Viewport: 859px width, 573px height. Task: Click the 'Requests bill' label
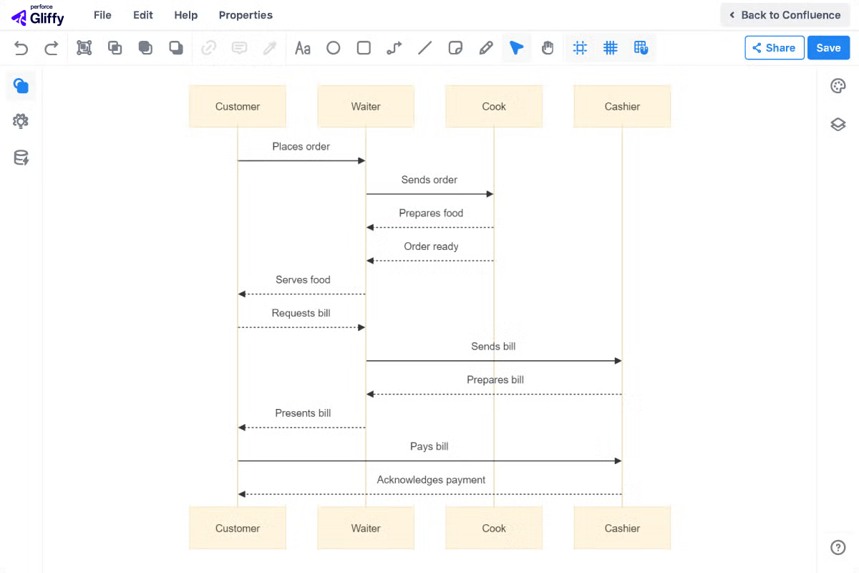pos(301,313)
